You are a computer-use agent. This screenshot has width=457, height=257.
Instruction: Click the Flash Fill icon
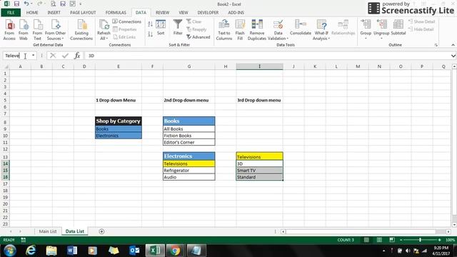coord(240,30)
